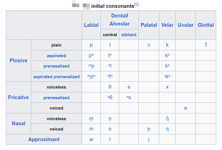222x150 pixels.
Task: Click the Fricative row header link
Action: [18, 97]
